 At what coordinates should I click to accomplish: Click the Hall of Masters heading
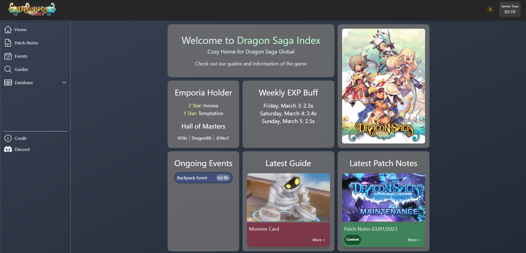(203, 126)
